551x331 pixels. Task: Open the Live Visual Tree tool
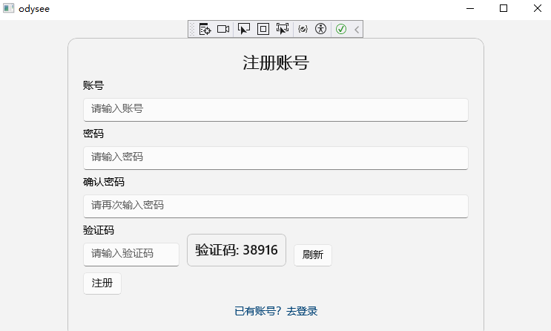tap(205, 29)
